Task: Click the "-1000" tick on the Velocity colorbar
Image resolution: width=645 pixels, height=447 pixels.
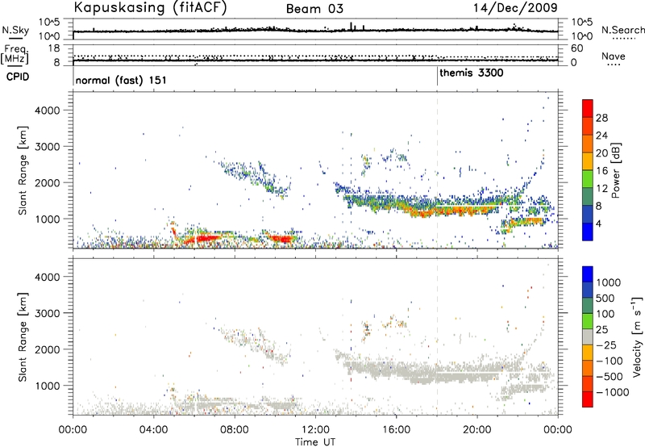Action: 613,392
